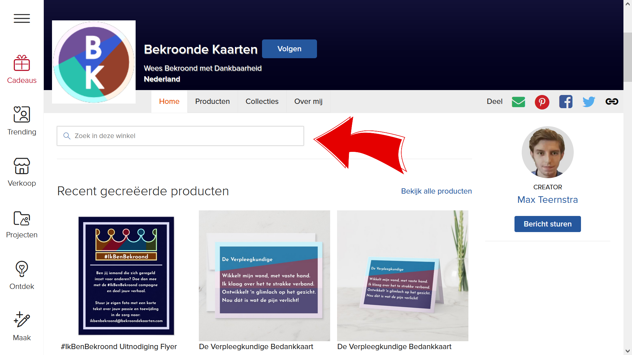
Task: Click Bericht sturen button
Action: (547, 224)
